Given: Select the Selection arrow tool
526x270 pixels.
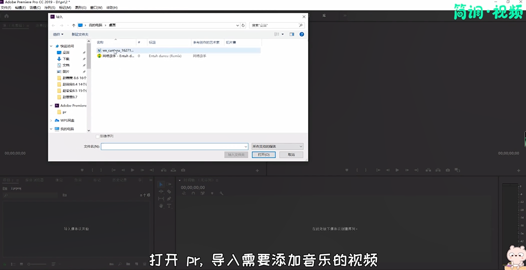Looking at the screenshot, I should 161,185.
